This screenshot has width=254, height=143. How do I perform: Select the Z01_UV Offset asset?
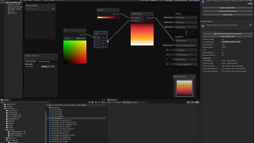tap(56, 110)
